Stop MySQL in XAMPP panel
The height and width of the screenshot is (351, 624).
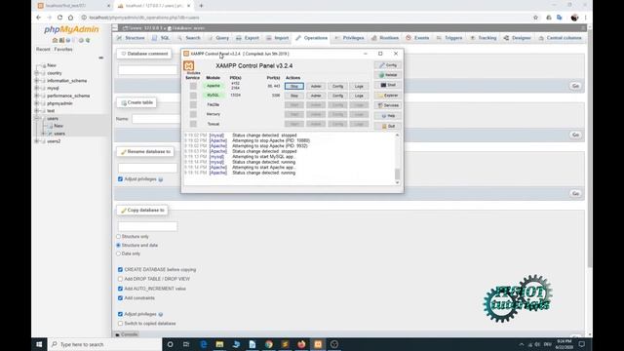pyautogui.click(x=294, y=96)
